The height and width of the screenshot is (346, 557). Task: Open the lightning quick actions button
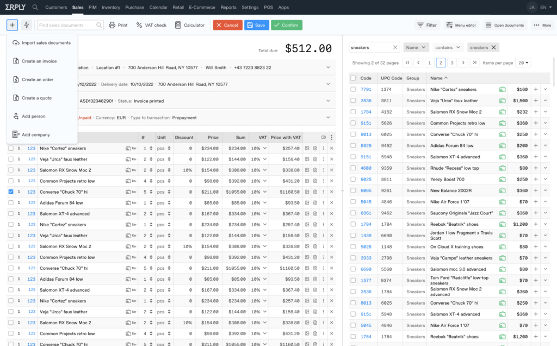coord(26,25)
